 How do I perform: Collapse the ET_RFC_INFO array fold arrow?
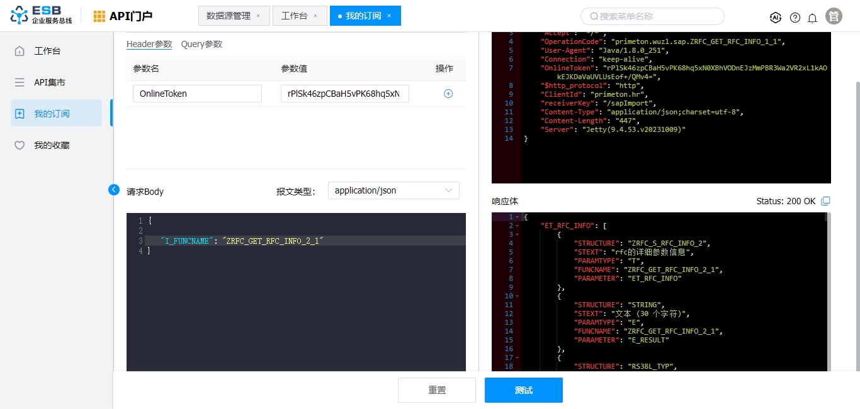[517, 226]
